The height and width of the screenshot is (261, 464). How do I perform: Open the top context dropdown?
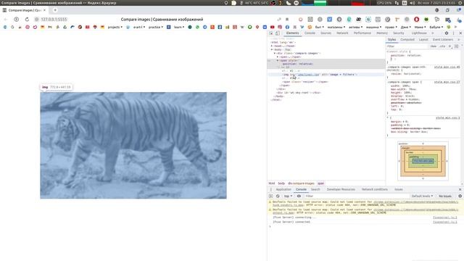(x=288, y=196)
